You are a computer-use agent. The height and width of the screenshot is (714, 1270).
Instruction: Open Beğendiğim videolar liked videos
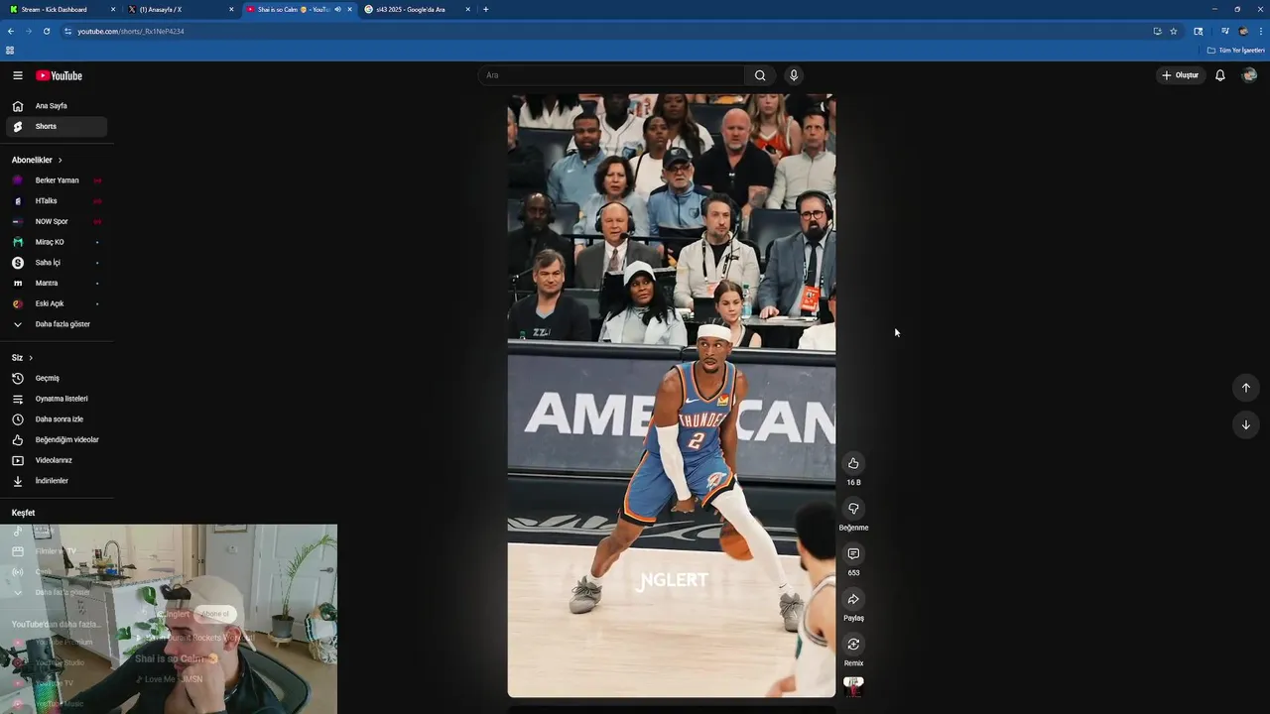57,439
